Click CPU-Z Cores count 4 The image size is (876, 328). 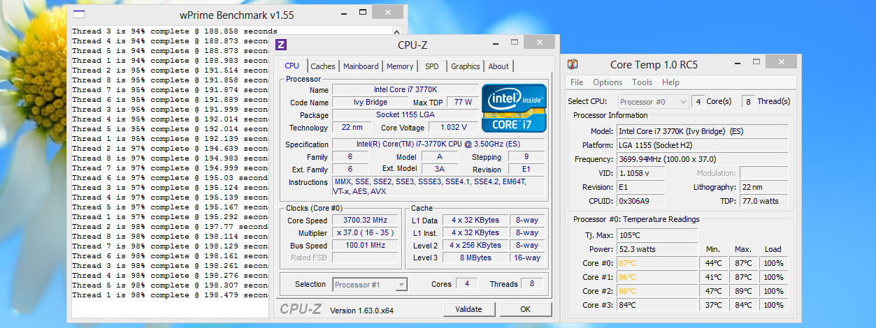click(x=466, y=284)
